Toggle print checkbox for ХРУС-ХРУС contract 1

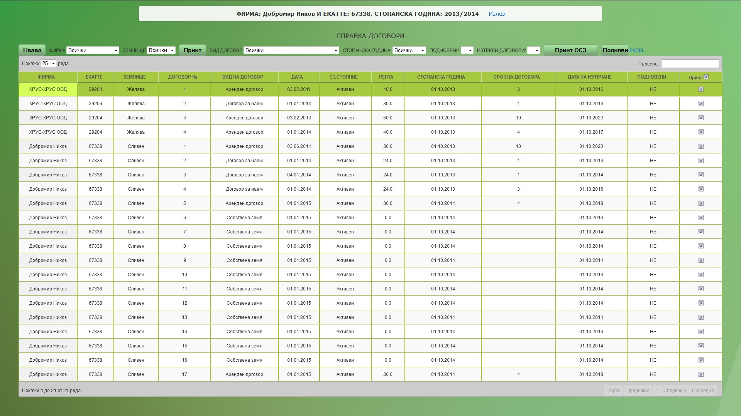(x=701, y=89)
